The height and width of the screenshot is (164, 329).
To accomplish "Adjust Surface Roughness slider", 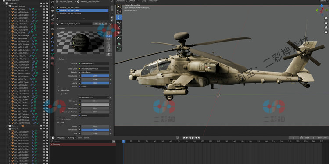I will [x=95, y=76].
